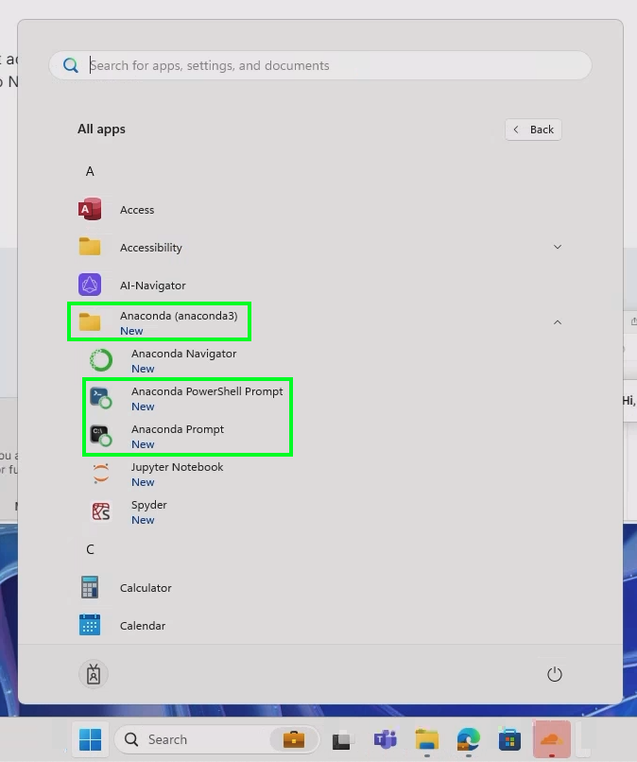Open the Calendar app icon

coord(90,625)
